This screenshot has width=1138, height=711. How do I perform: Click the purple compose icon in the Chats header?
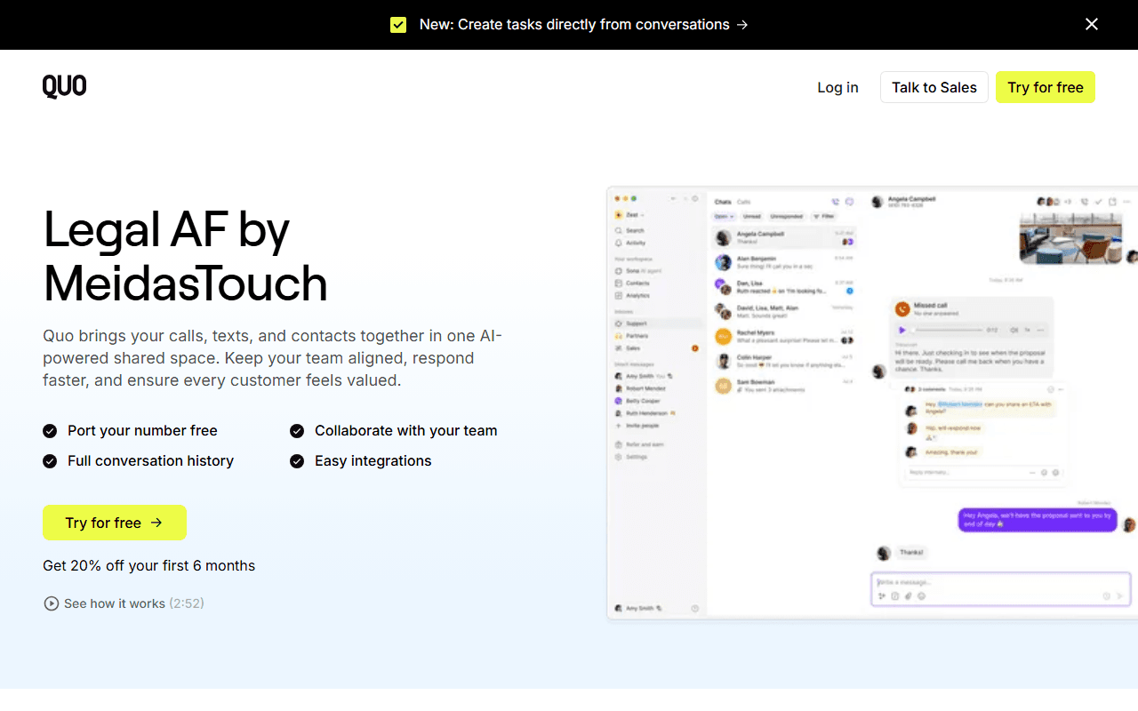[x=849, y=202]
